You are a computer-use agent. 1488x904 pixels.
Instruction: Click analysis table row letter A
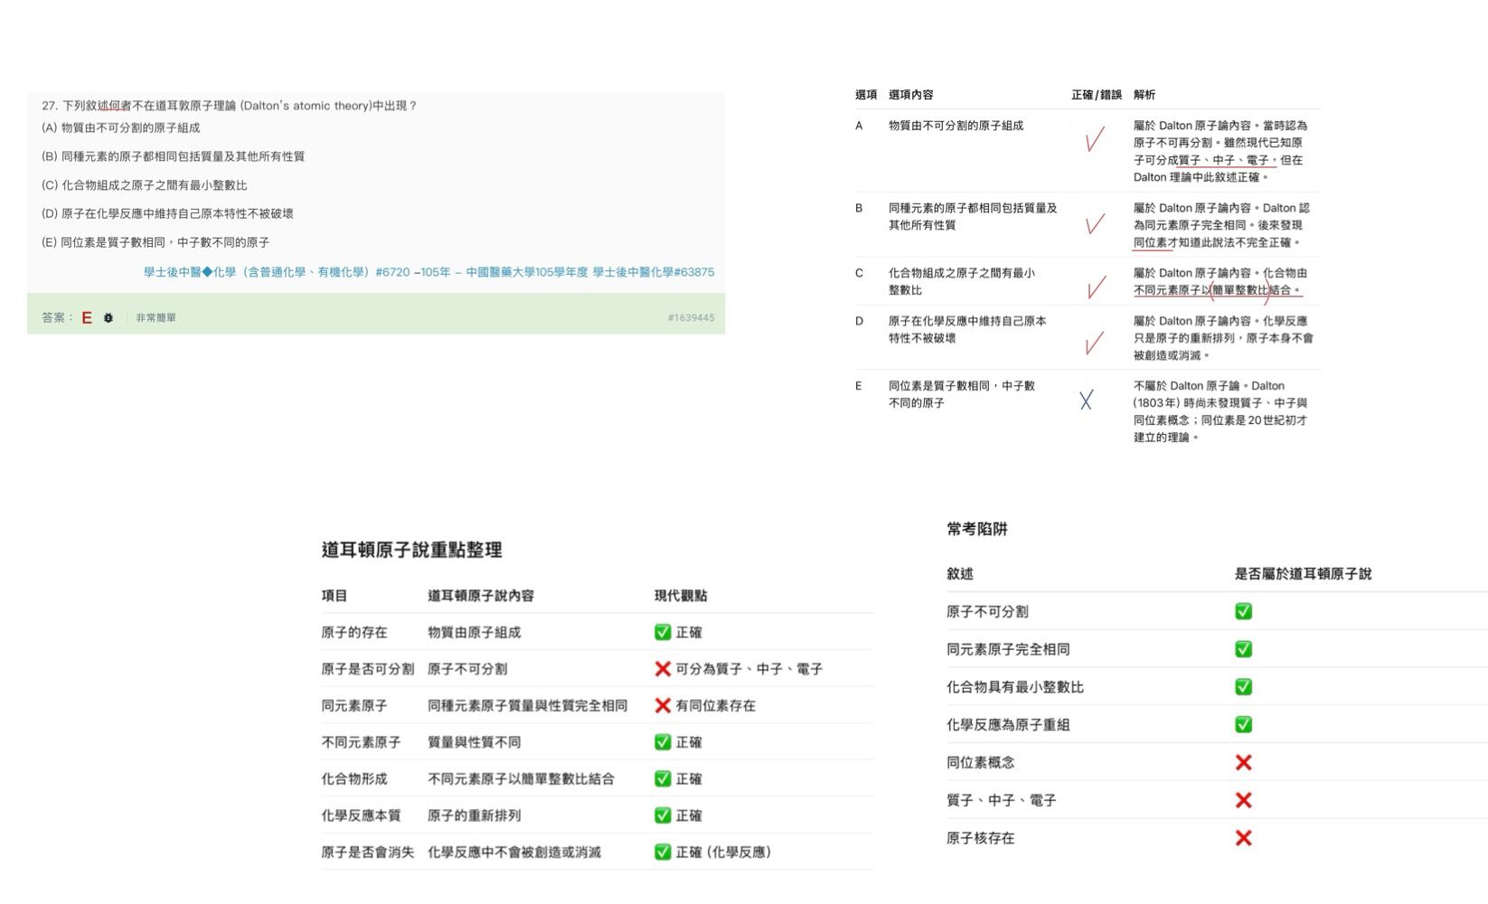[859, 126]
